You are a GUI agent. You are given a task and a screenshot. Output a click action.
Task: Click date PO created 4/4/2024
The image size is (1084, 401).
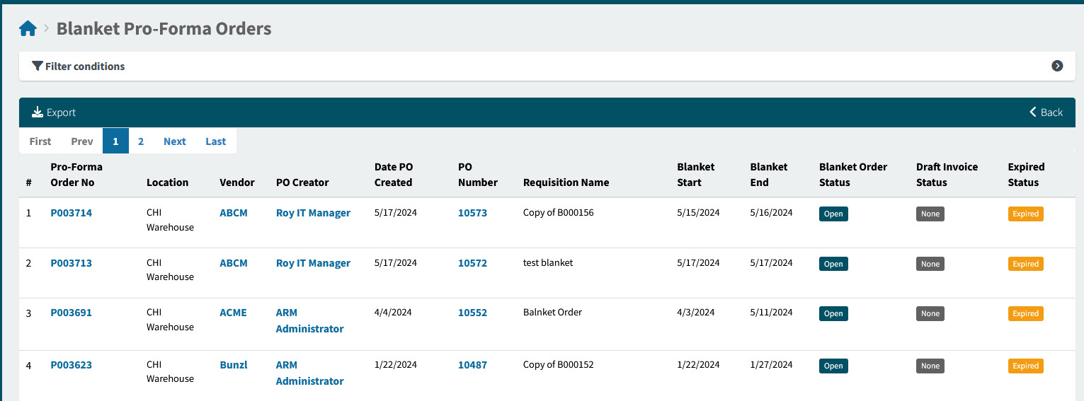pyautogui.click(x=393, y=312)
